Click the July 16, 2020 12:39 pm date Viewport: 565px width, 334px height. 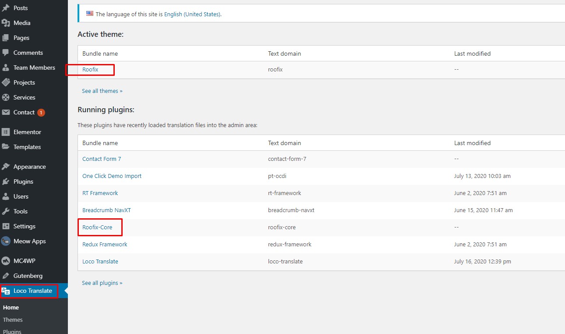click(x=483, y=261)
